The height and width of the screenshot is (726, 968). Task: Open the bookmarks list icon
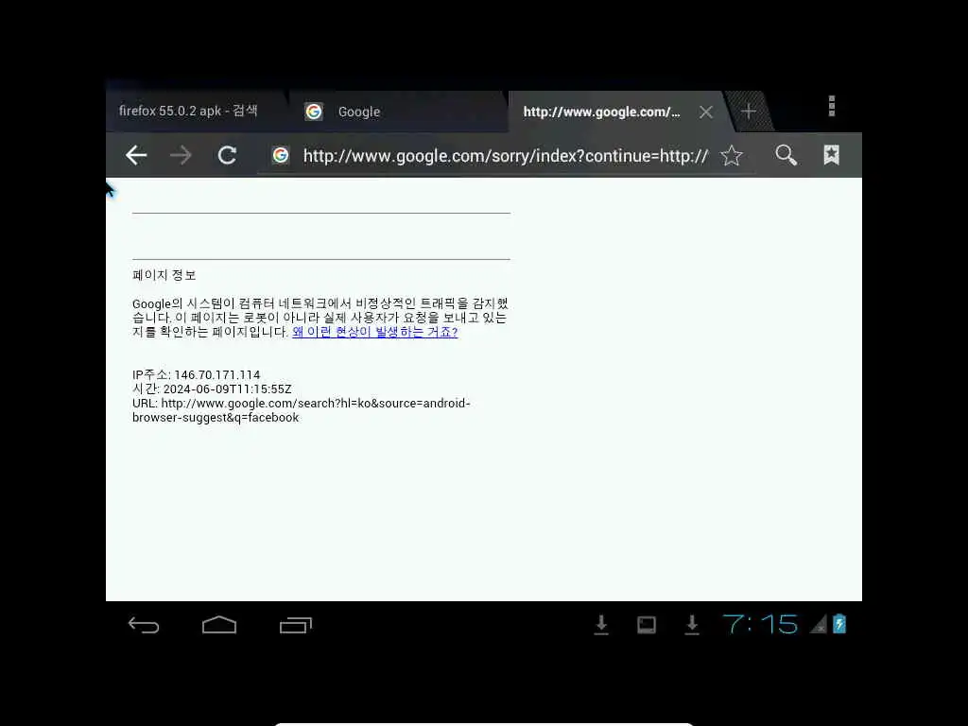pyautogui.click(x=832, y=155)
